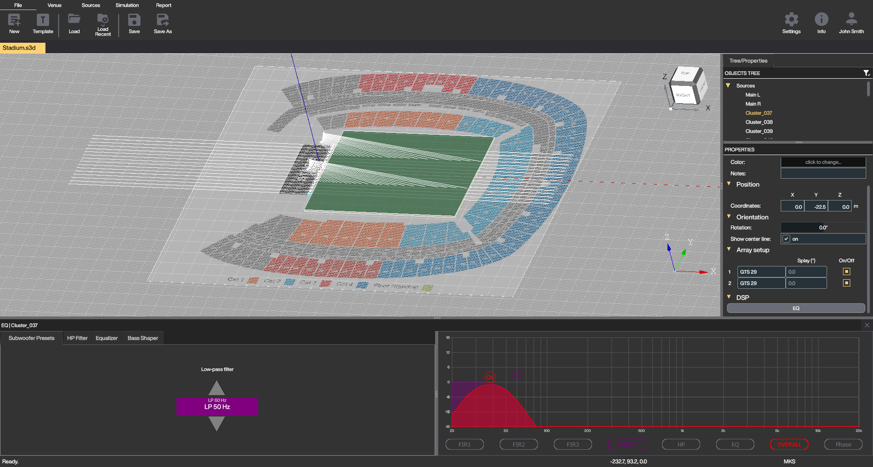
Task: Click the Load folder icon
Action: click(74, 19)
